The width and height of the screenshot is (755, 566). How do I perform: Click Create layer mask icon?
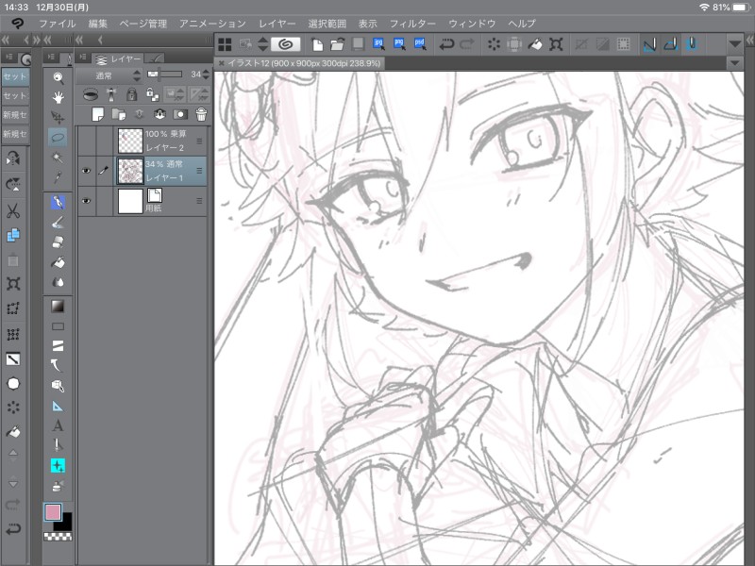180,114
